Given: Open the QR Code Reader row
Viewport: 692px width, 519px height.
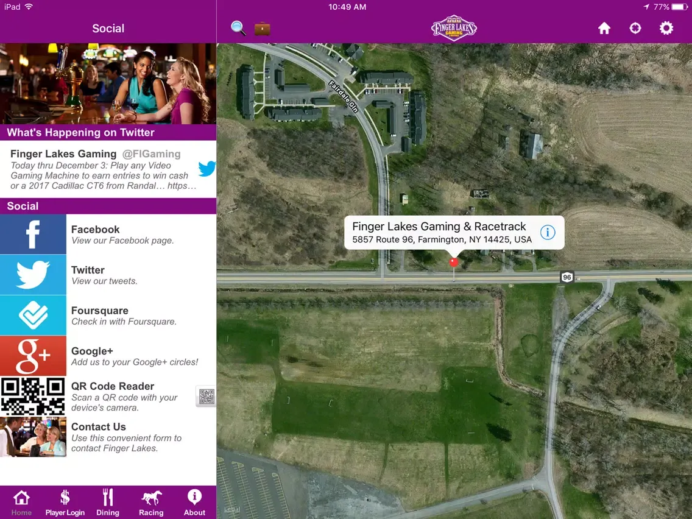Looking at the screenshot, I should point(108,397).
